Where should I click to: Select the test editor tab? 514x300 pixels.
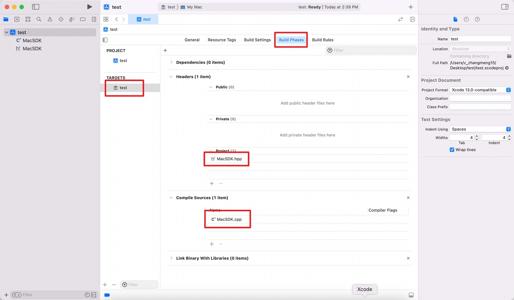pyautogui.click(x=143, y=19)
